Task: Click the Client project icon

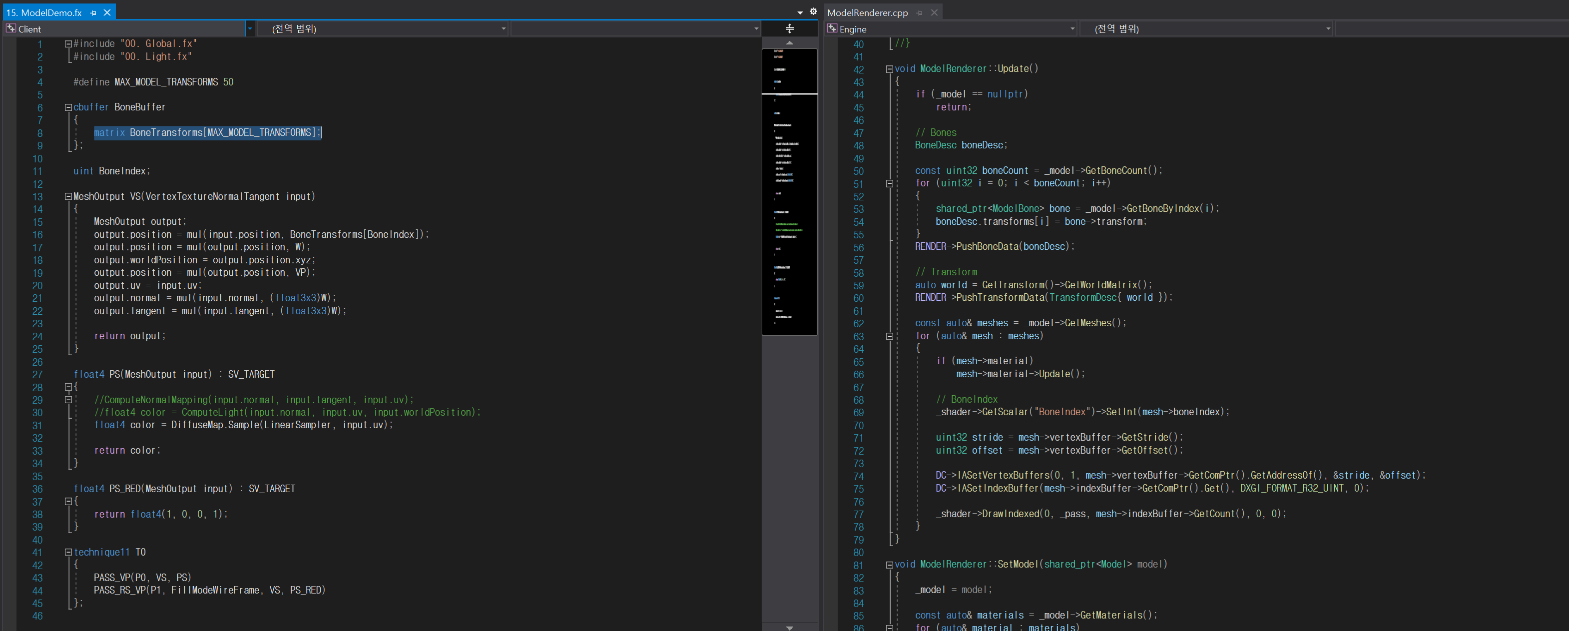Action: [x=10, y=28]
